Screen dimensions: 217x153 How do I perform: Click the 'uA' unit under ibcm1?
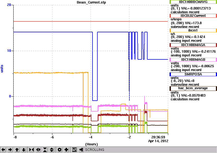[173, 34]
